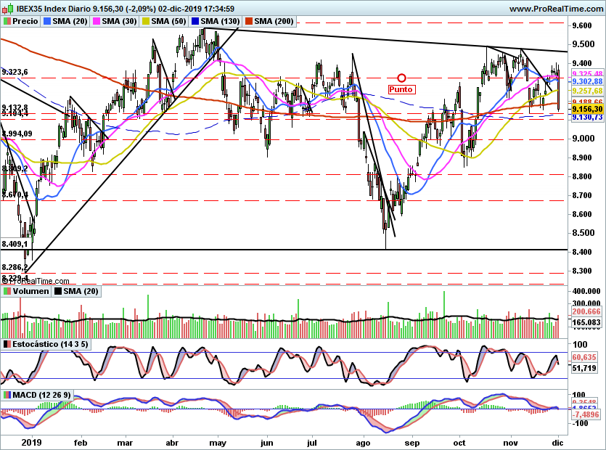Select the SMA (130) legend label
Image resolution: width=606 pixels, height=450 pixels.
[221, 21]
